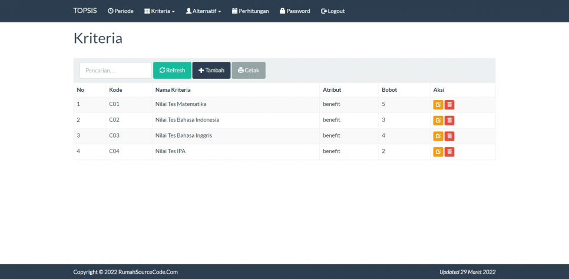Click the edit icon for Nilai Tes Matematika
569x279 pixels.
[438, 105]
